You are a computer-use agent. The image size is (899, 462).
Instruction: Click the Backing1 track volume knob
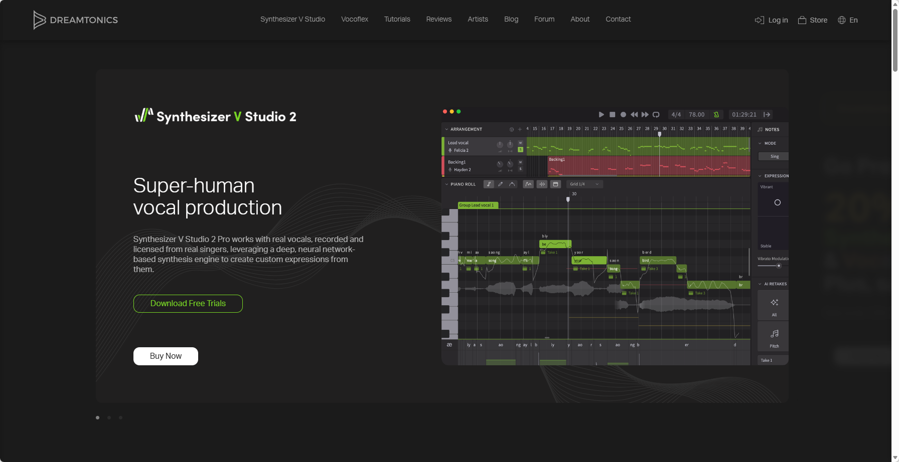(500, 164)
